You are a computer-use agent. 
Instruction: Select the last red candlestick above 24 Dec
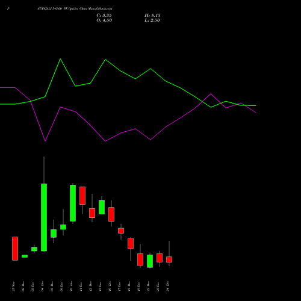169,259
